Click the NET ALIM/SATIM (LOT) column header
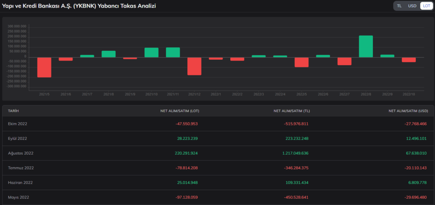This screenshot has height=205, width=435. pyautogui.click(x=180, y=111)
